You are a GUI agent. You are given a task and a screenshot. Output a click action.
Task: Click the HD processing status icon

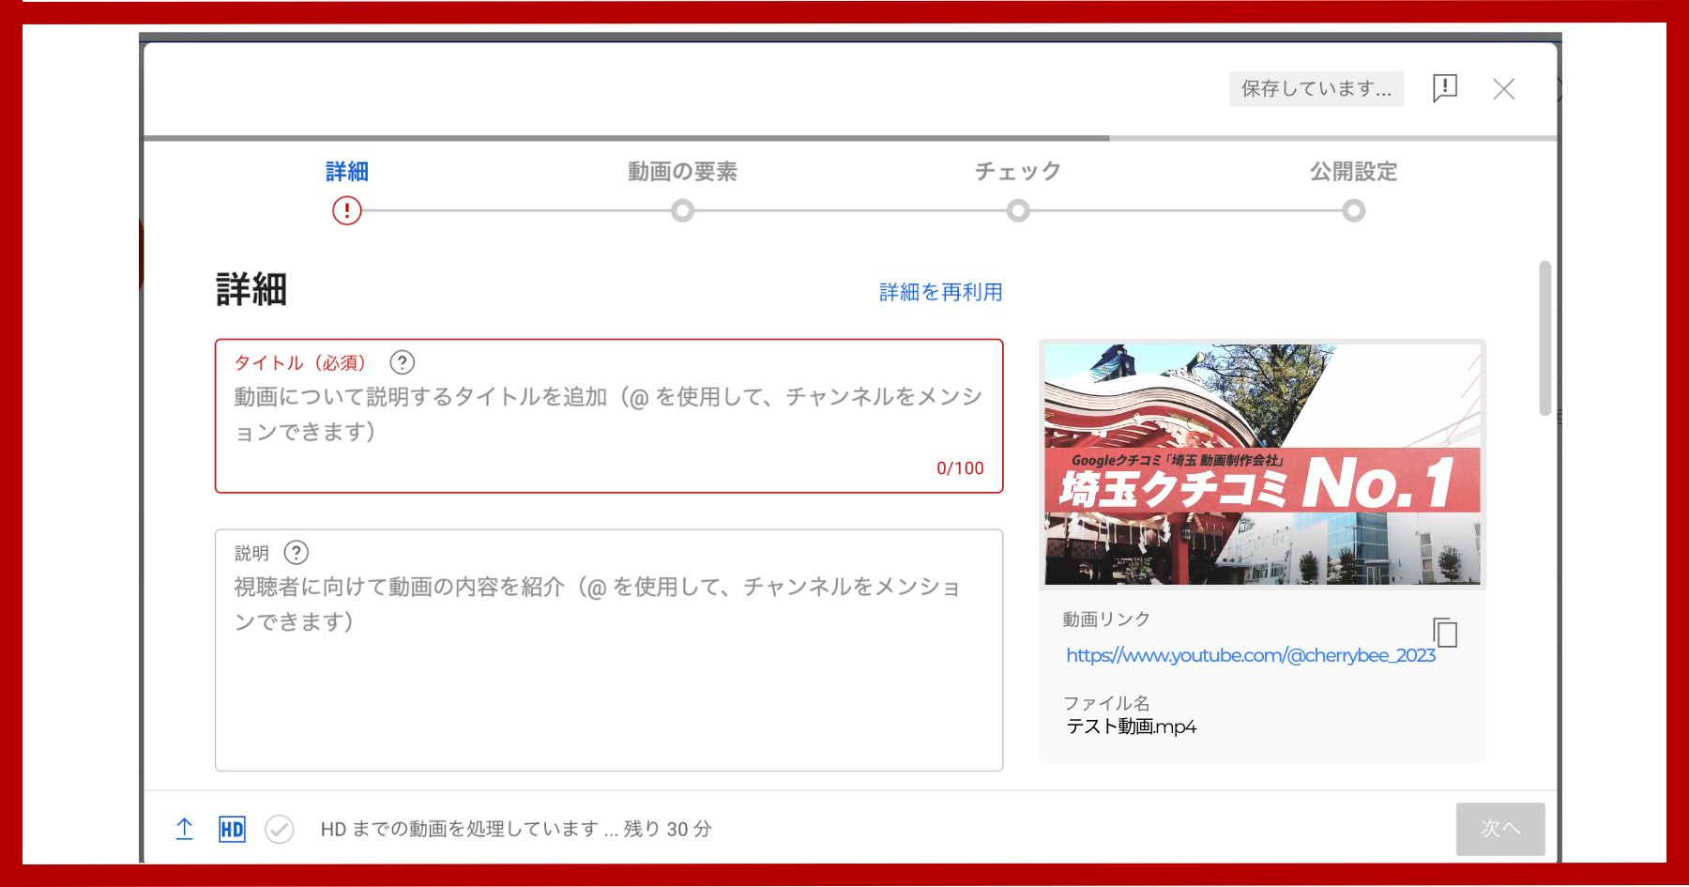232,829
